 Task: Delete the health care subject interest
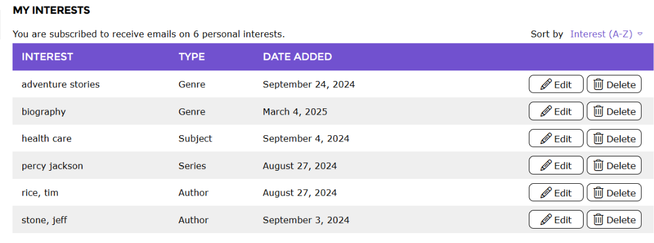click(614, 138)
